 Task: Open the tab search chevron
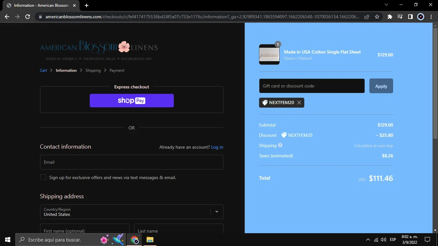pos(386,5)
